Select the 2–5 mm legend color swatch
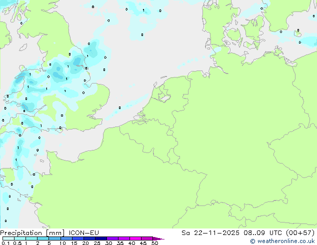This screenshot has width=317, height=245. [43, 238]
